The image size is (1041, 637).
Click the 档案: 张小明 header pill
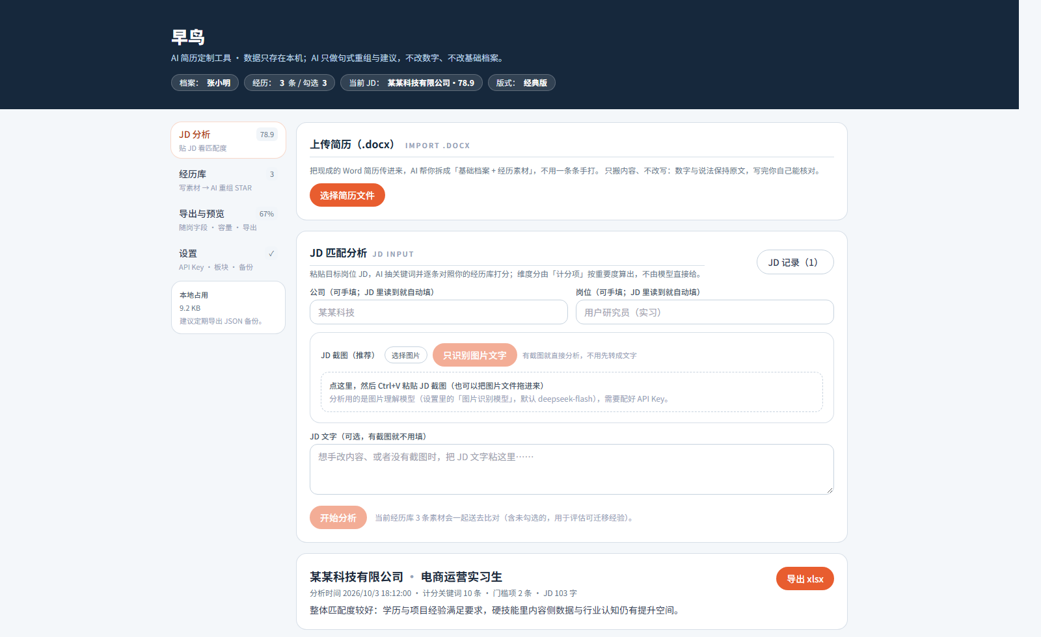coord(205,83)
